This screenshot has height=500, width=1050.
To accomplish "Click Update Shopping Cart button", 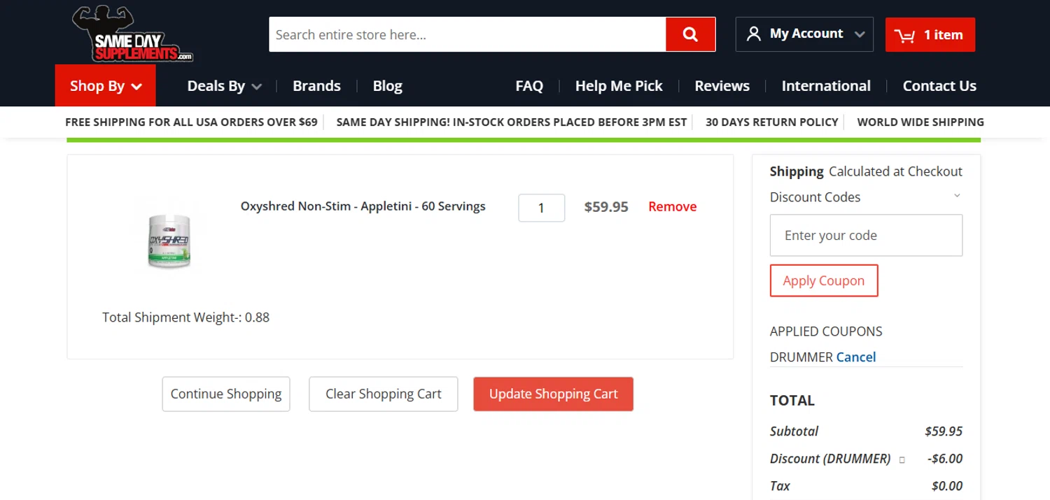I will click(553, 394).
